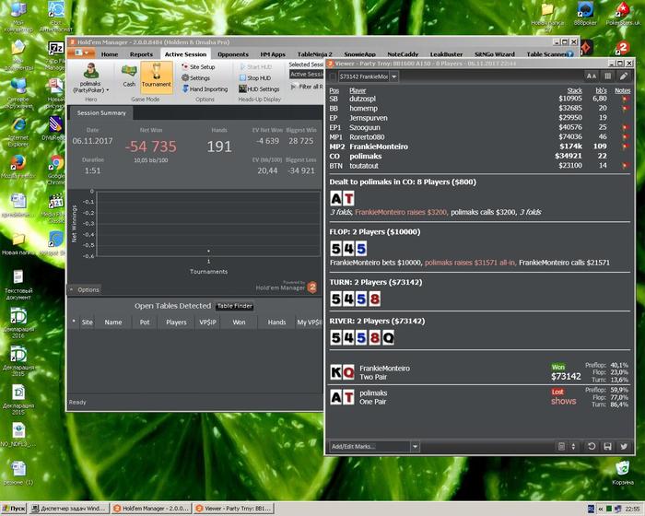
Task: Open the LeakBuster tab
Action: pos(446,54)
